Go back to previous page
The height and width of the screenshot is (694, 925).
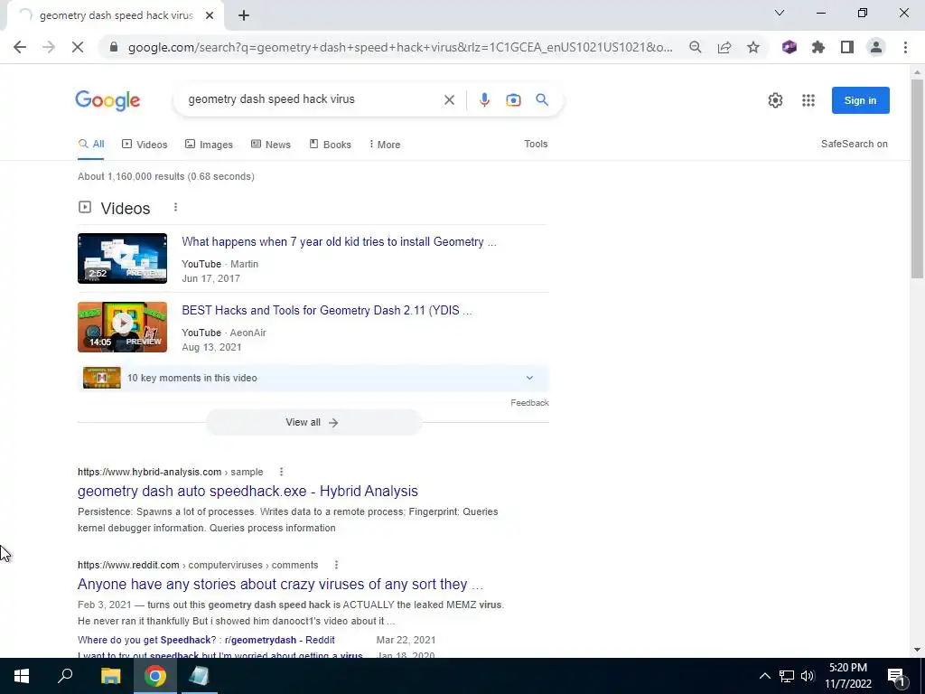click(20, 47)
